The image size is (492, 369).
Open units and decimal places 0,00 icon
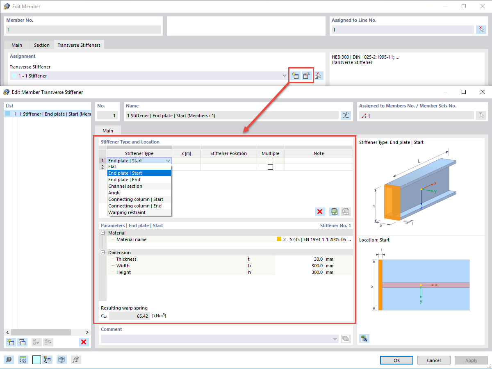coord(23,360)
